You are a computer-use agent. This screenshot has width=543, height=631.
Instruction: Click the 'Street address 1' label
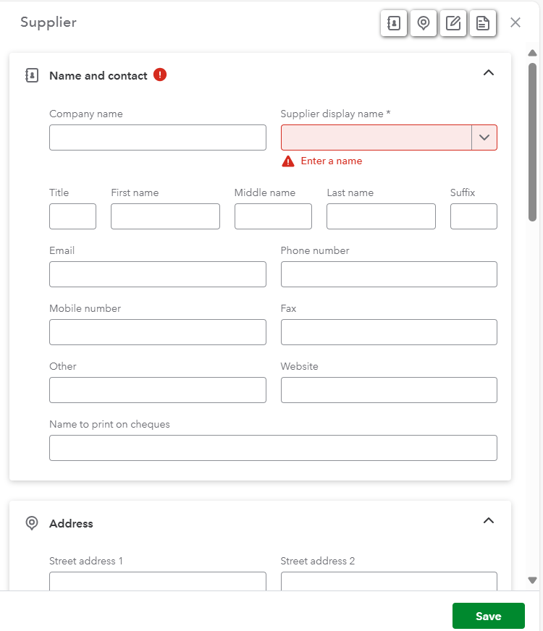point(86,561)
